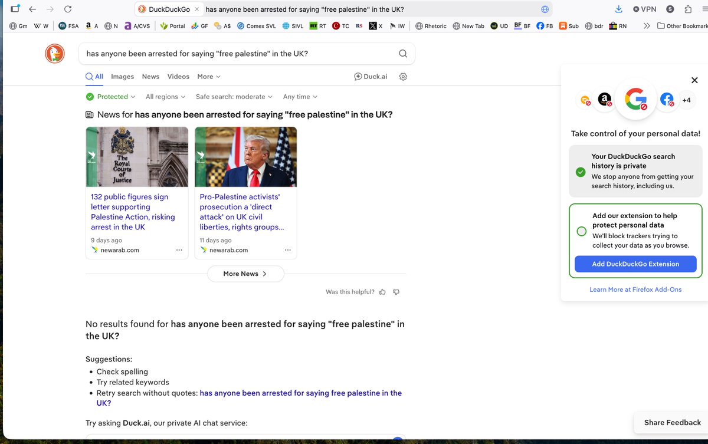The width and height of the screenshot is (708, 444).
Task: Click the Google tracker icon in the popup
Action: tap(635, 100)
